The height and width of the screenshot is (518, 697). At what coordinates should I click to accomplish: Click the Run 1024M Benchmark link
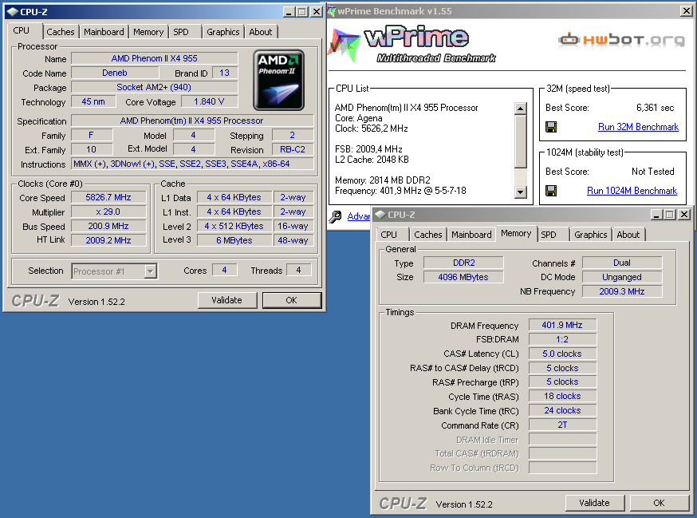(632, 191)
